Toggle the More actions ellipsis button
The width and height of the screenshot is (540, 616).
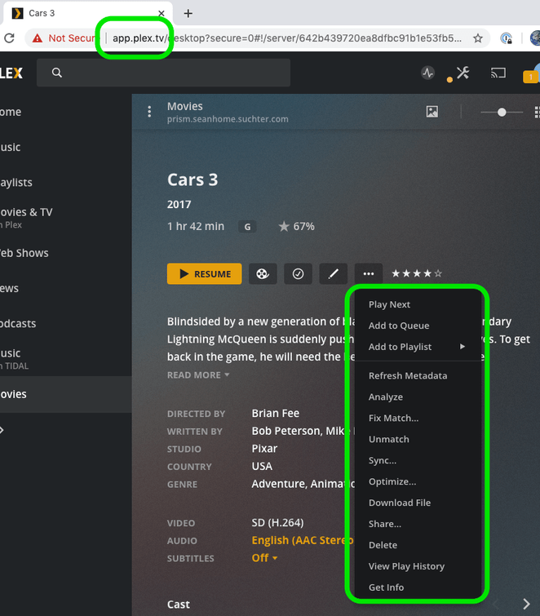369,274
